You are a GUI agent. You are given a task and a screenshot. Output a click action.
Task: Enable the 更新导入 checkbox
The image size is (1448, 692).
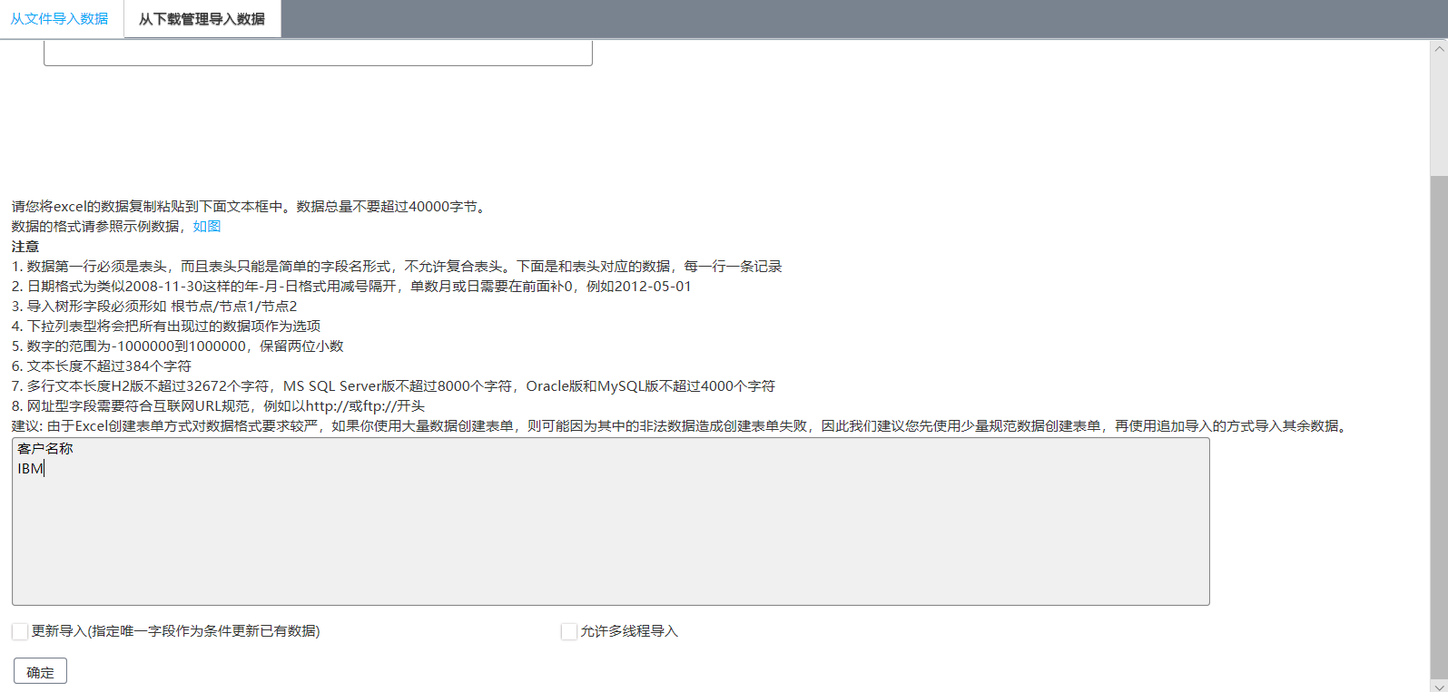[20, 631]
